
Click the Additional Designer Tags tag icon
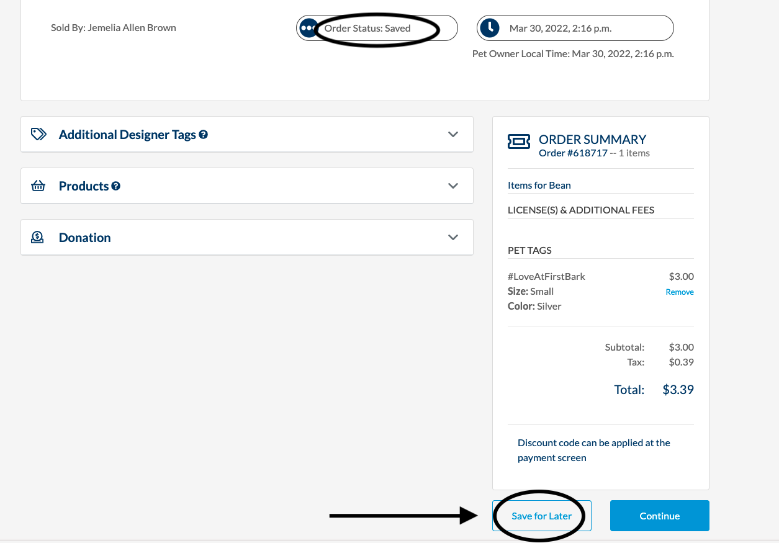pos(38,134)
